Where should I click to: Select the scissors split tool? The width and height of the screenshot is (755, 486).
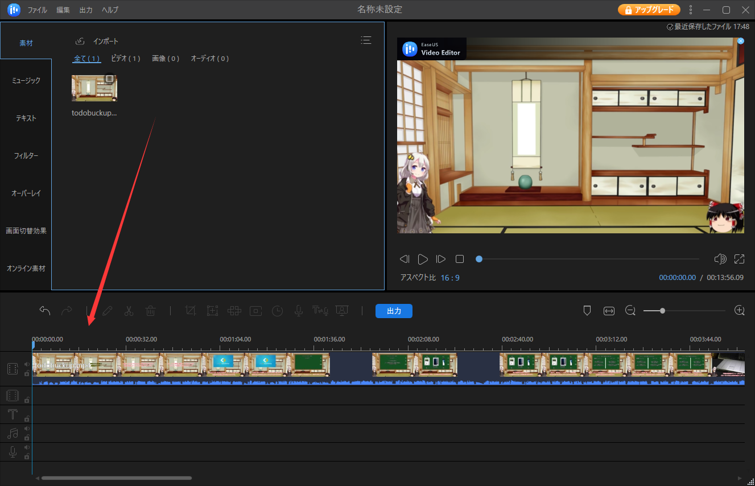click(129, 311)
